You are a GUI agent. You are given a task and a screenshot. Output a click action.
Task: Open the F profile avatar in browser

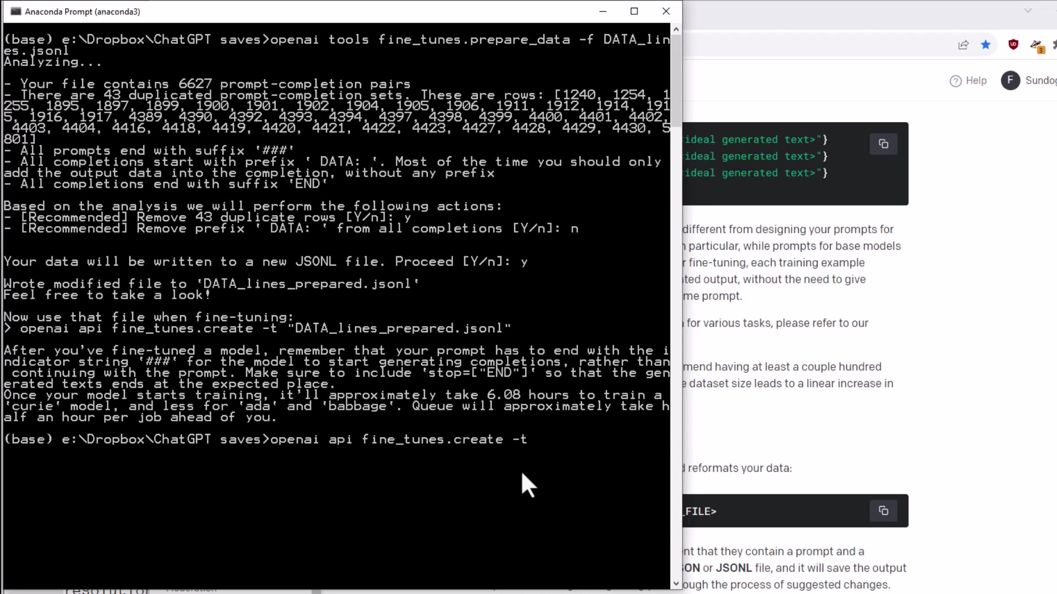pyautogui.click(x=1010, y=80)
